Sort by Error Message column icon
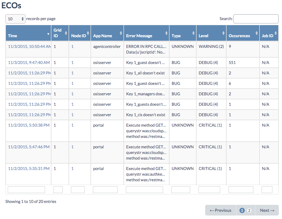Image resolution: width=282 pixels, height=219 pixels. coord(166,33)
